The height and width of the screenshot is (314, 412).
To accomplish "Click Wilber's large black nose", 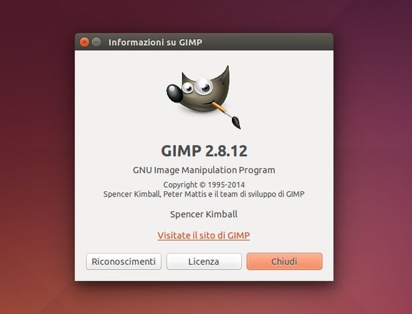I will point(175,93).
